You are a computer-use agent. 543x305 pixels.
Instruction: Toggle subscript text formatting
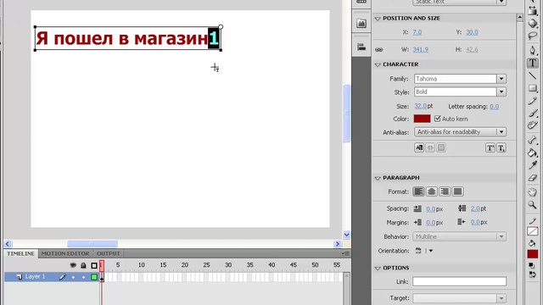pos(501,148)
